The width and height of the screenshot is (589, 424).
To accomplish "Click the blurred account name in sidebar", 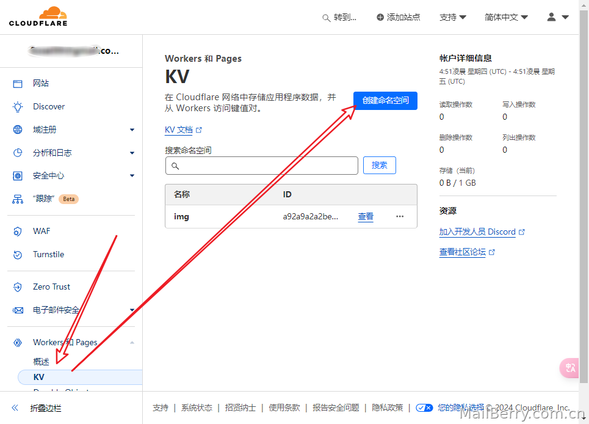I will (73, 51).
